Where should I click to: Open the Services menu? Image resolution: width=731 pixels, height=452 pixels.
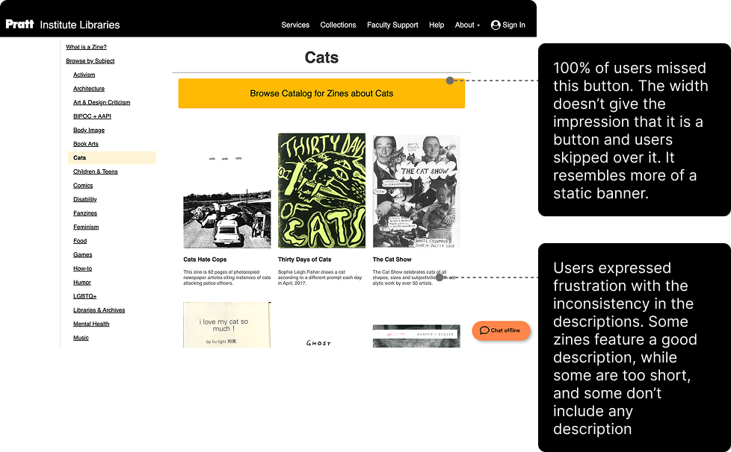pos(295,25)
